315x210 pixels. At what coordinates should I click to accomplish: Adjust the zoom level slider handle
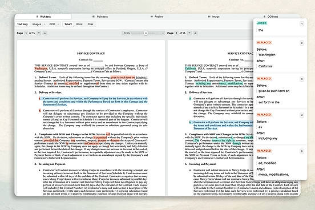[x=146, y=33]
